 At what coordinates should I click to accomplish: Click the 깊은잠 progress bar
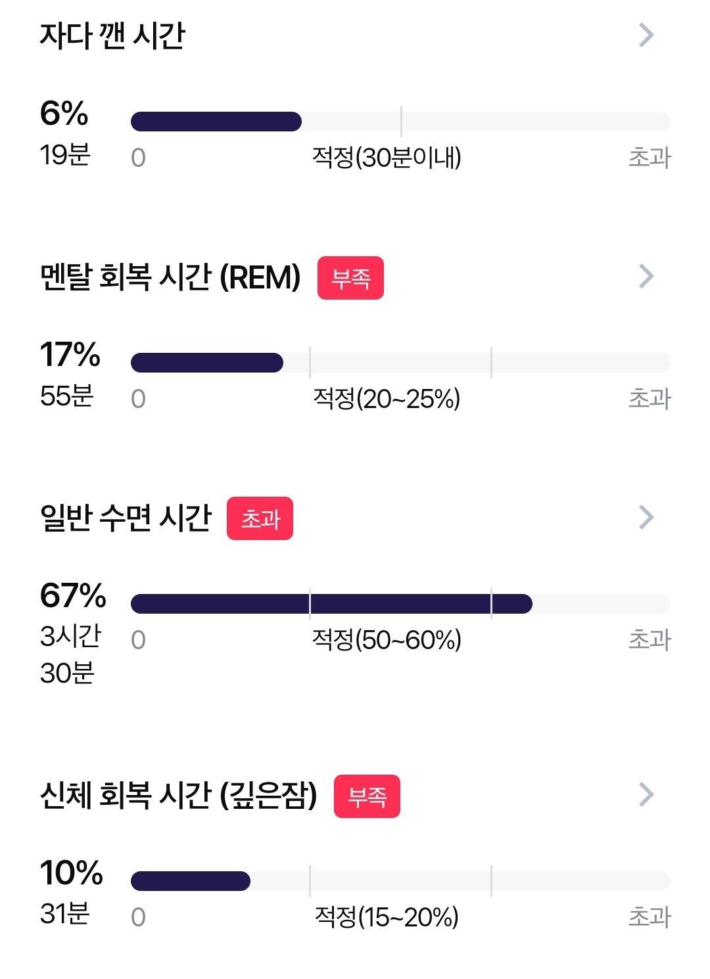point(400,881)
